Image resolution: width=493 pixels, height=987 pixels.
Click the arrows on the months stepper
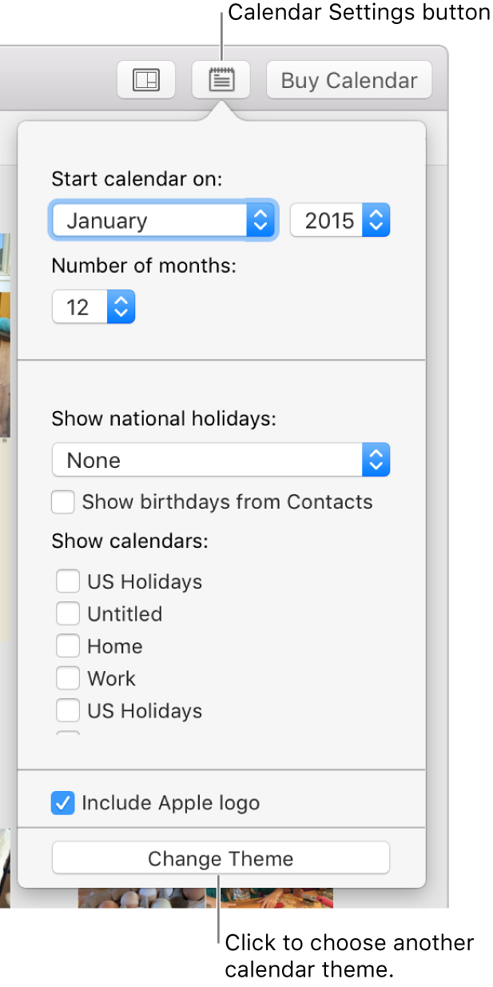tap(120, 306)
